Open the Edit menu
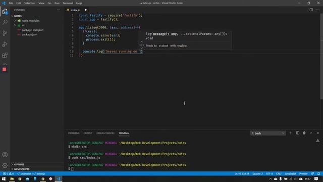Screen dimensions: 323x182 19,3
